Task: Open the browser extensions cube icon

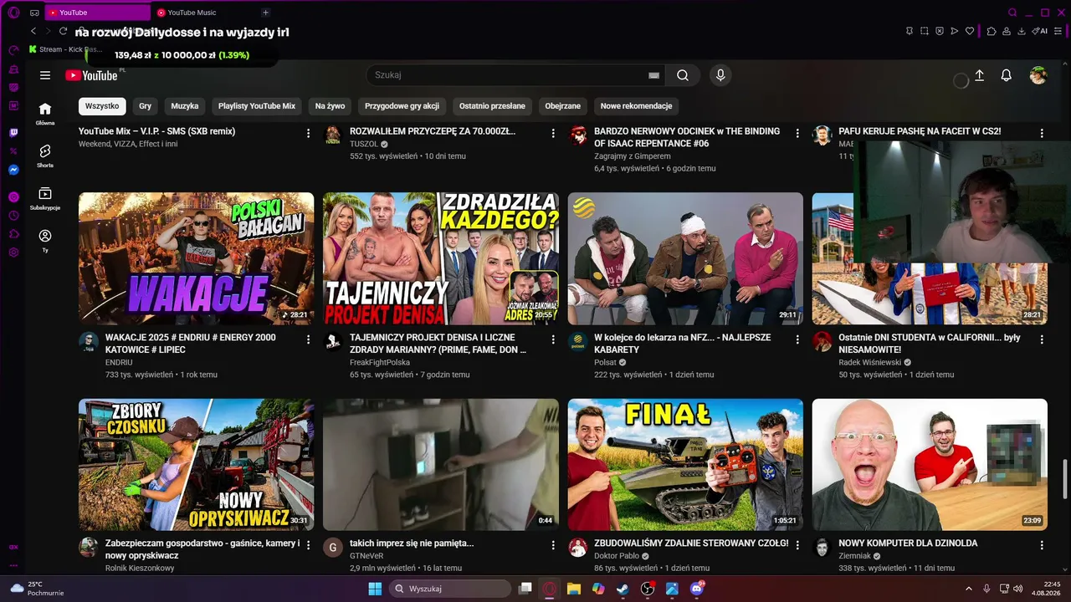Action: click(992, 31)
